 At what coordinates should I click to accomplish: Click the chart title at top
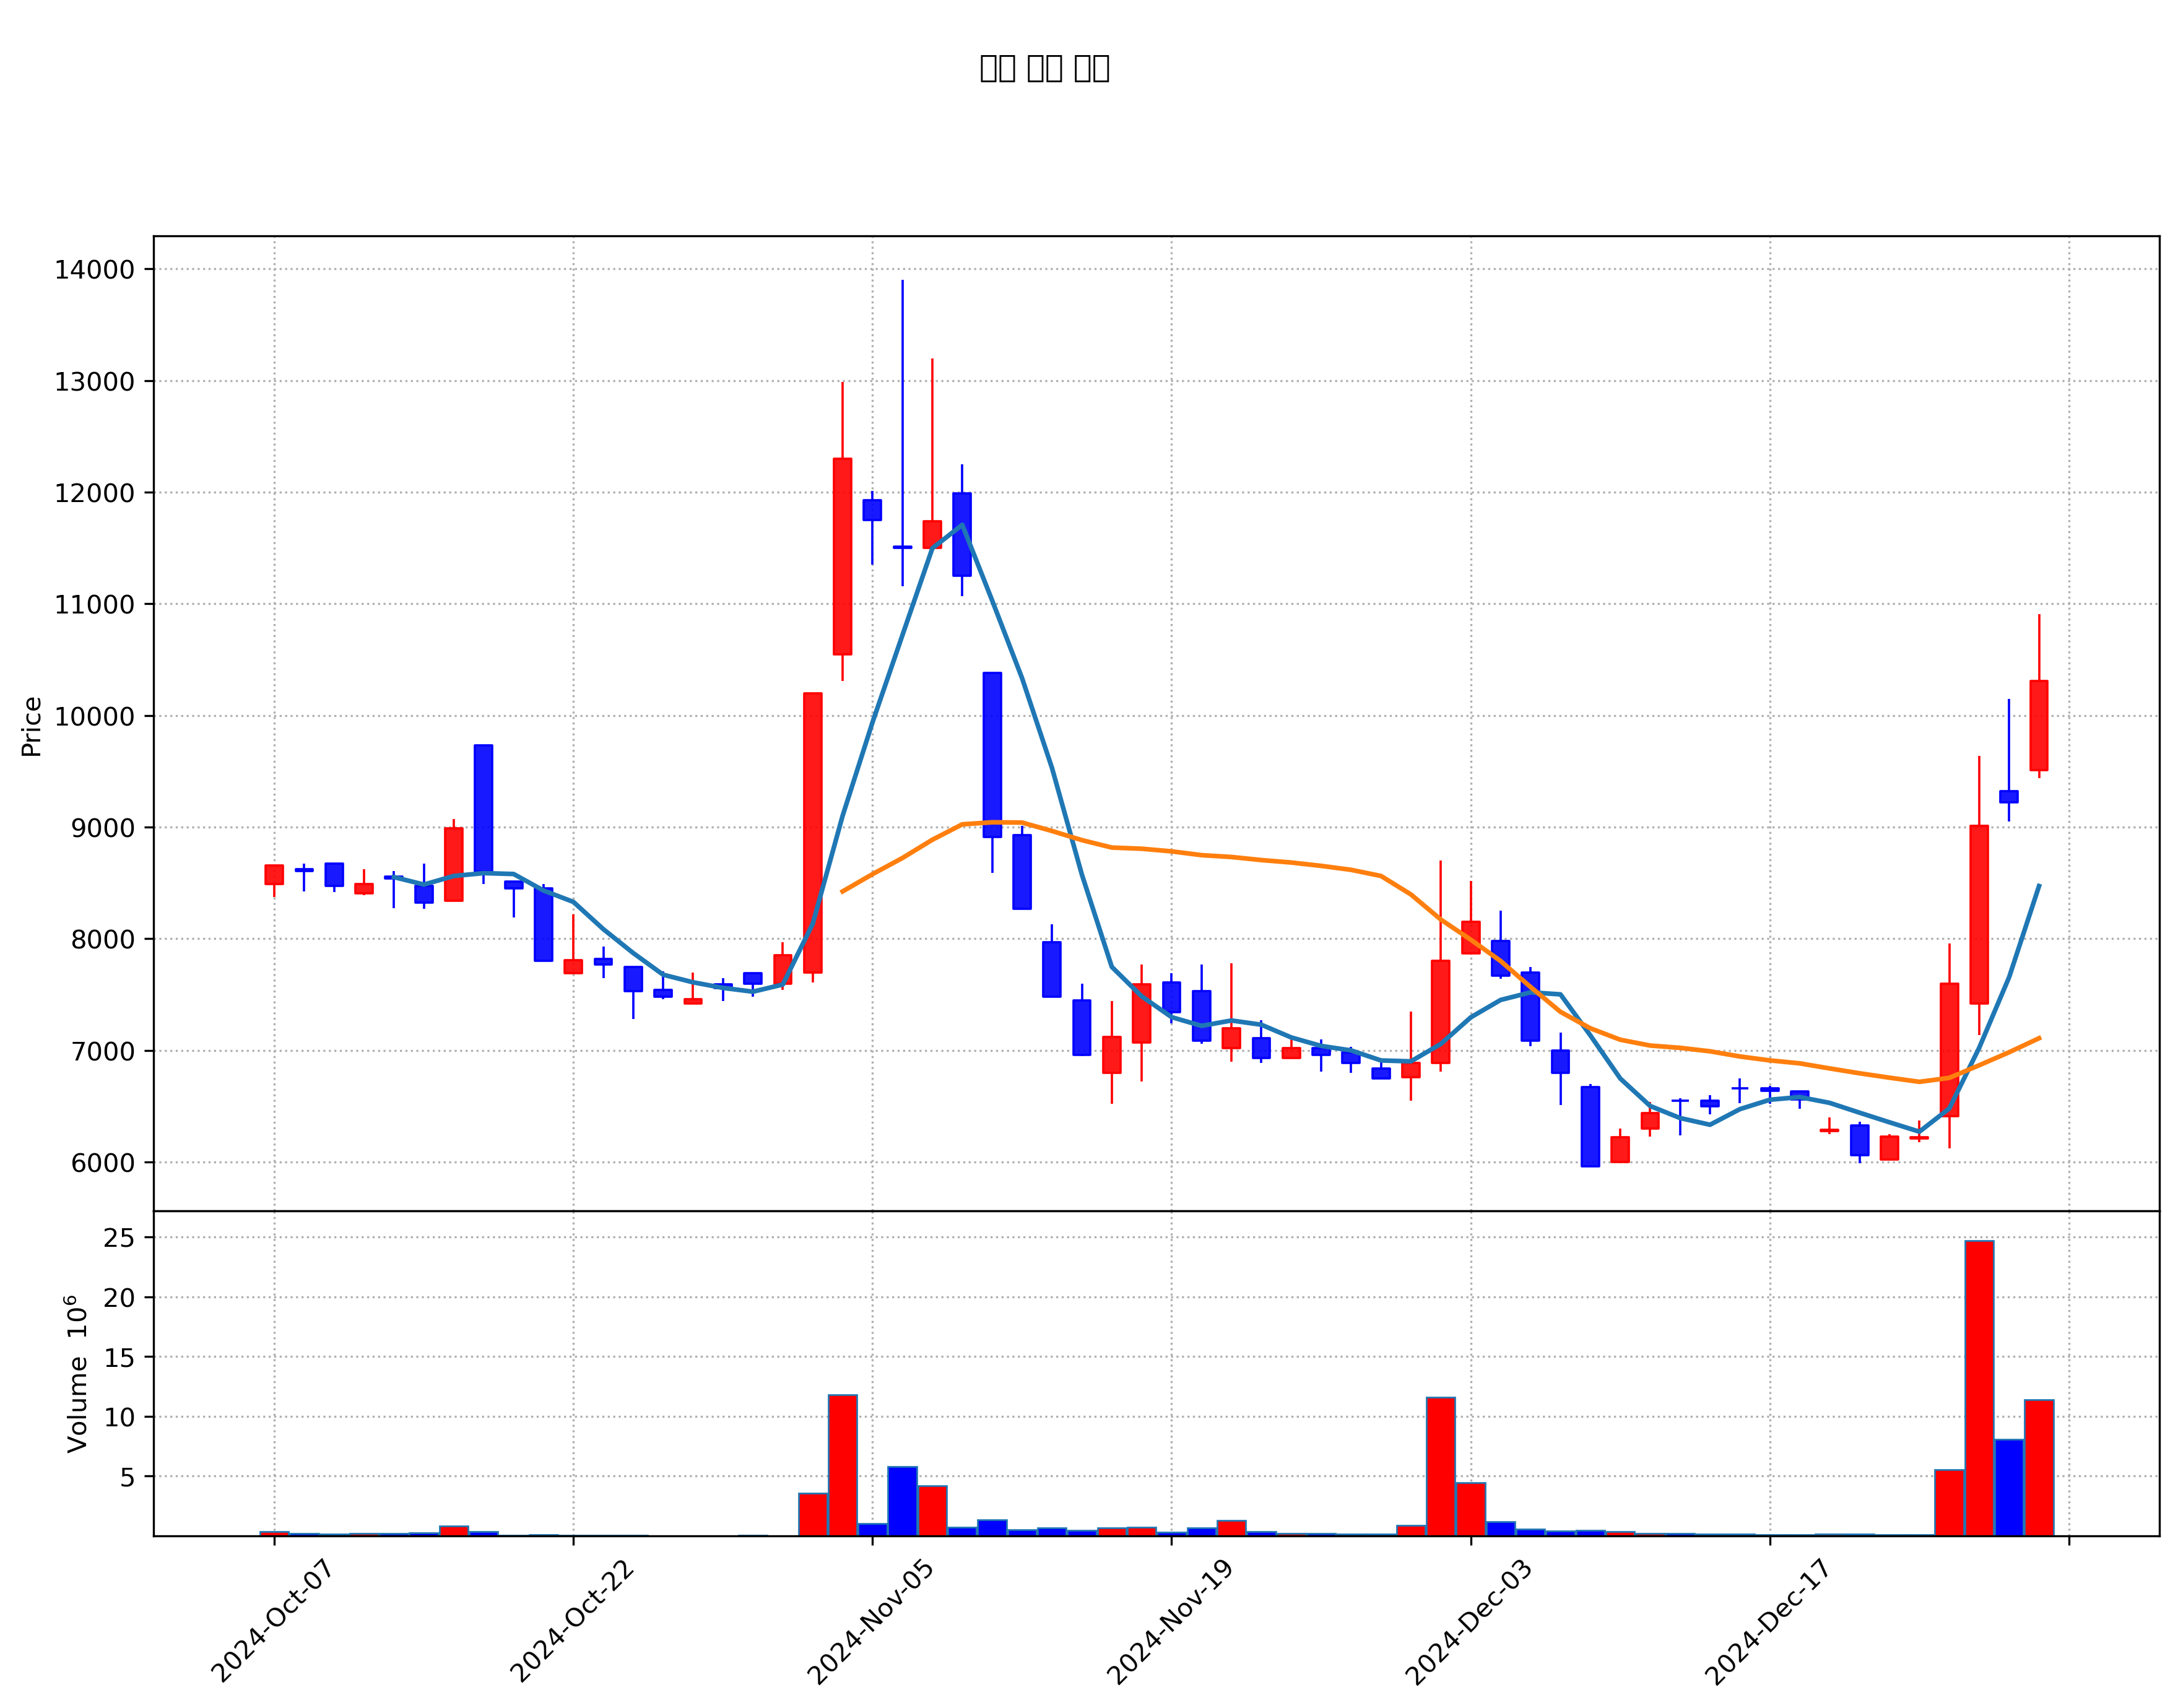pyautogui.click(x=1044, y=68)
